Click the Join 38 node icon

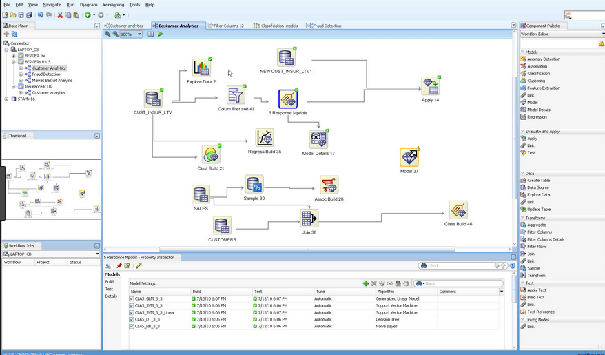[309, 219]
